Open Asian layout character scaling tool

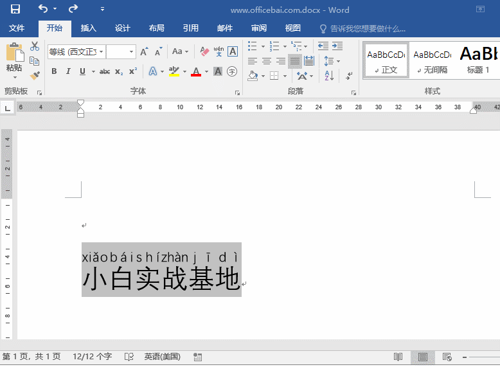305,76
